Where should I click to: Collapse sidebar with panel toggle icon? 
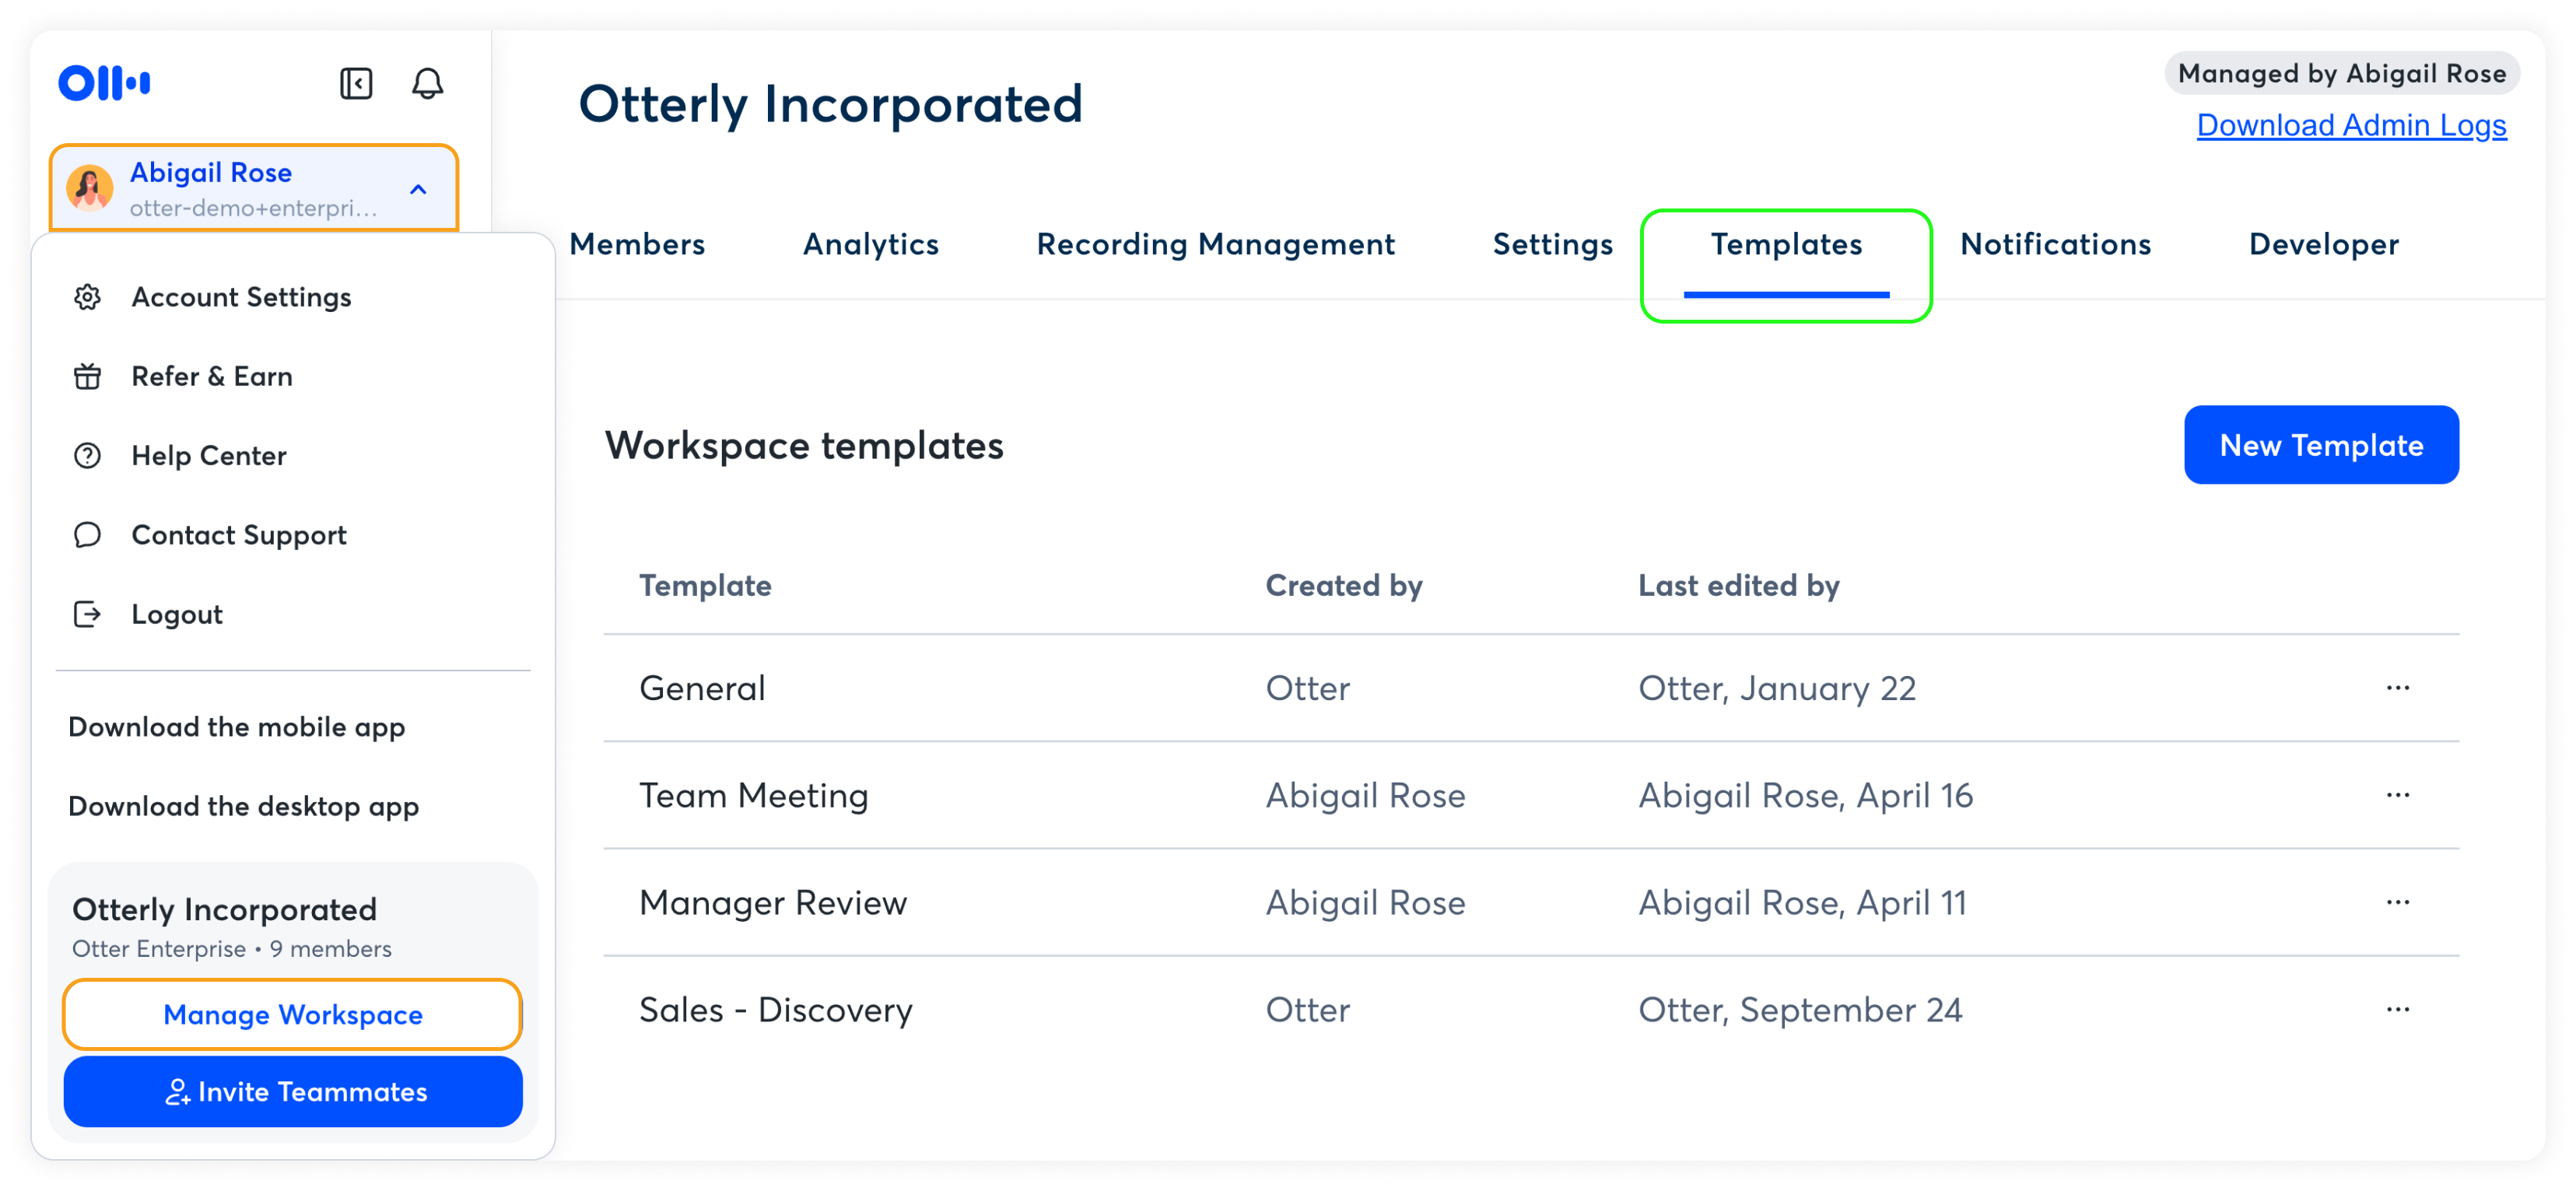tap(356, 83)
